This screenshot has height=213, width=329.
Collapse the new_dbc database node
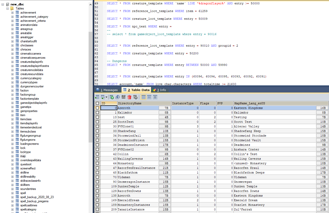[3, 4]
